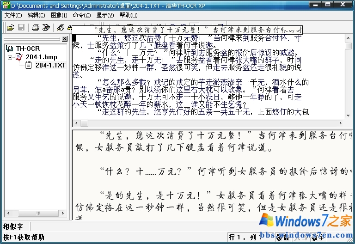The image size is (355, 244).
Task: Click the Print toolbar icon
Action: click(35, 28)
